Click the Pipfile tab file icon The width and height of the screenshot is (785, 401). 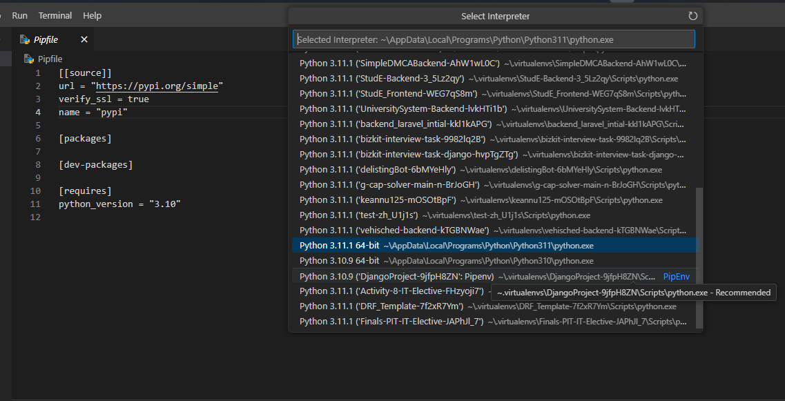coord(25,39)
